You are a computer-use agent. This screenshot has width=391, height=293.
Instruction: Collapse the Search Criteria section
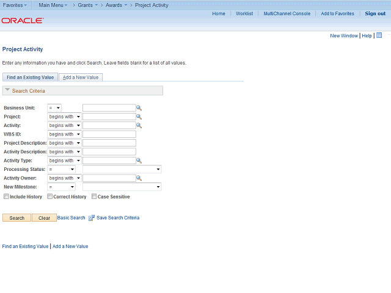7,90
